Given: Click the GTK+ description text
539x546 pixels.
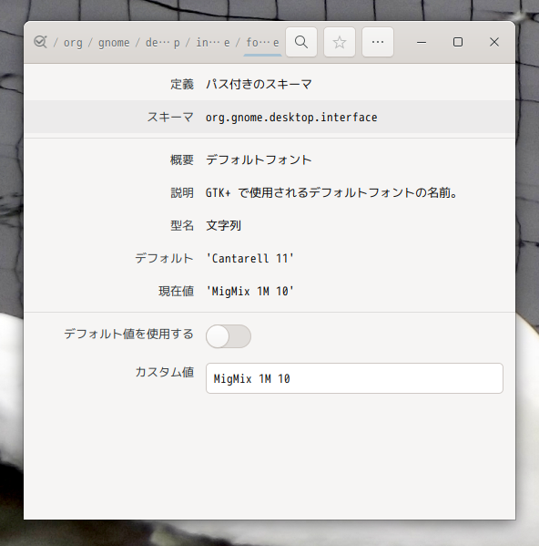Looking at the screenshot, I should click(x=331, y=192).
